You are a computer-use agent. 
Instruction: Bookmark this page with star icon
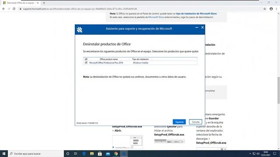[x=265, y=9]
